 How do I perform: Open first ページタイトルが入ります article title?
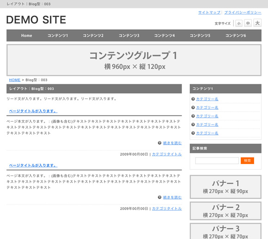click(33, 111)
